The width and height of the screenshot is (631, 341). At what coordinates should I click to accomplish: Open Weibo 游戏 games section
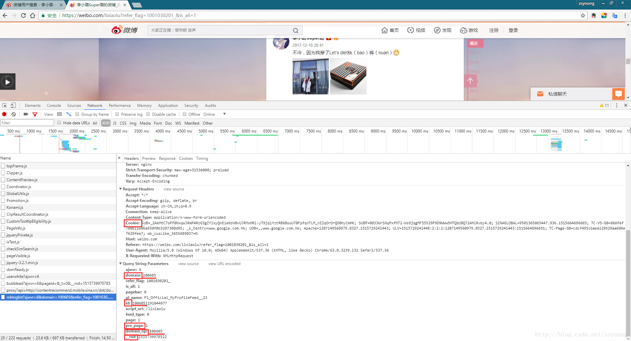click(x=469, y=30)
